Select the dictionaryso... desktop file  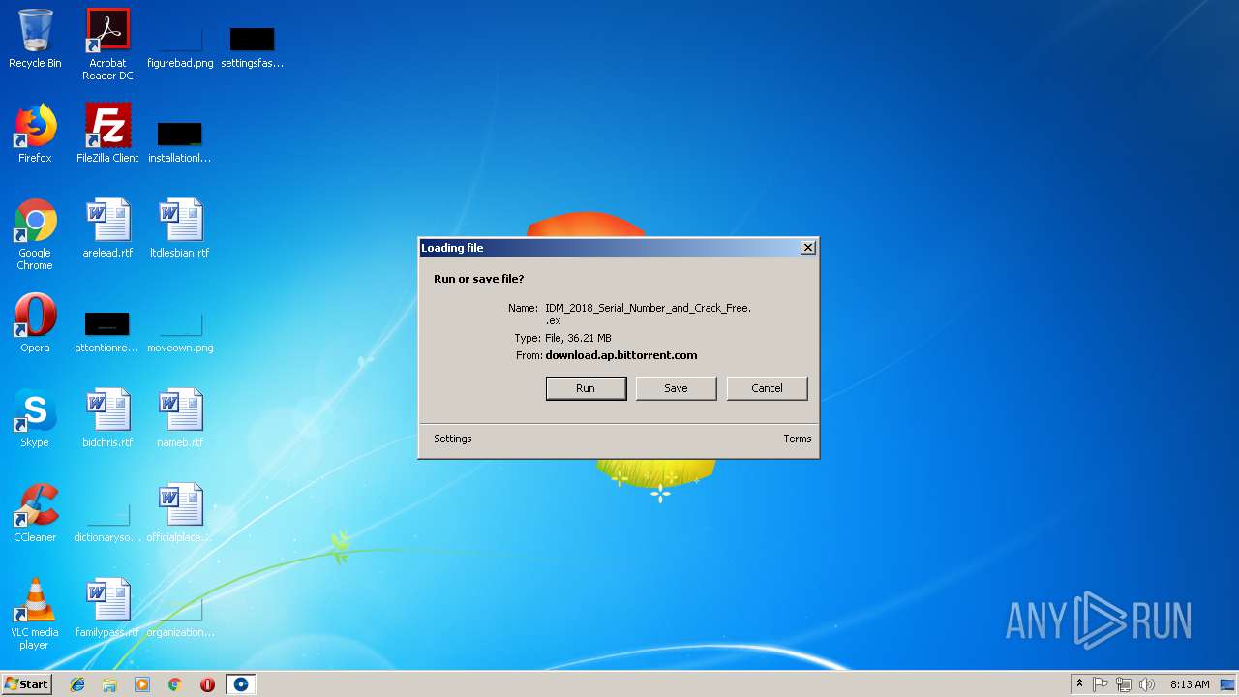[x=107, y=523]
